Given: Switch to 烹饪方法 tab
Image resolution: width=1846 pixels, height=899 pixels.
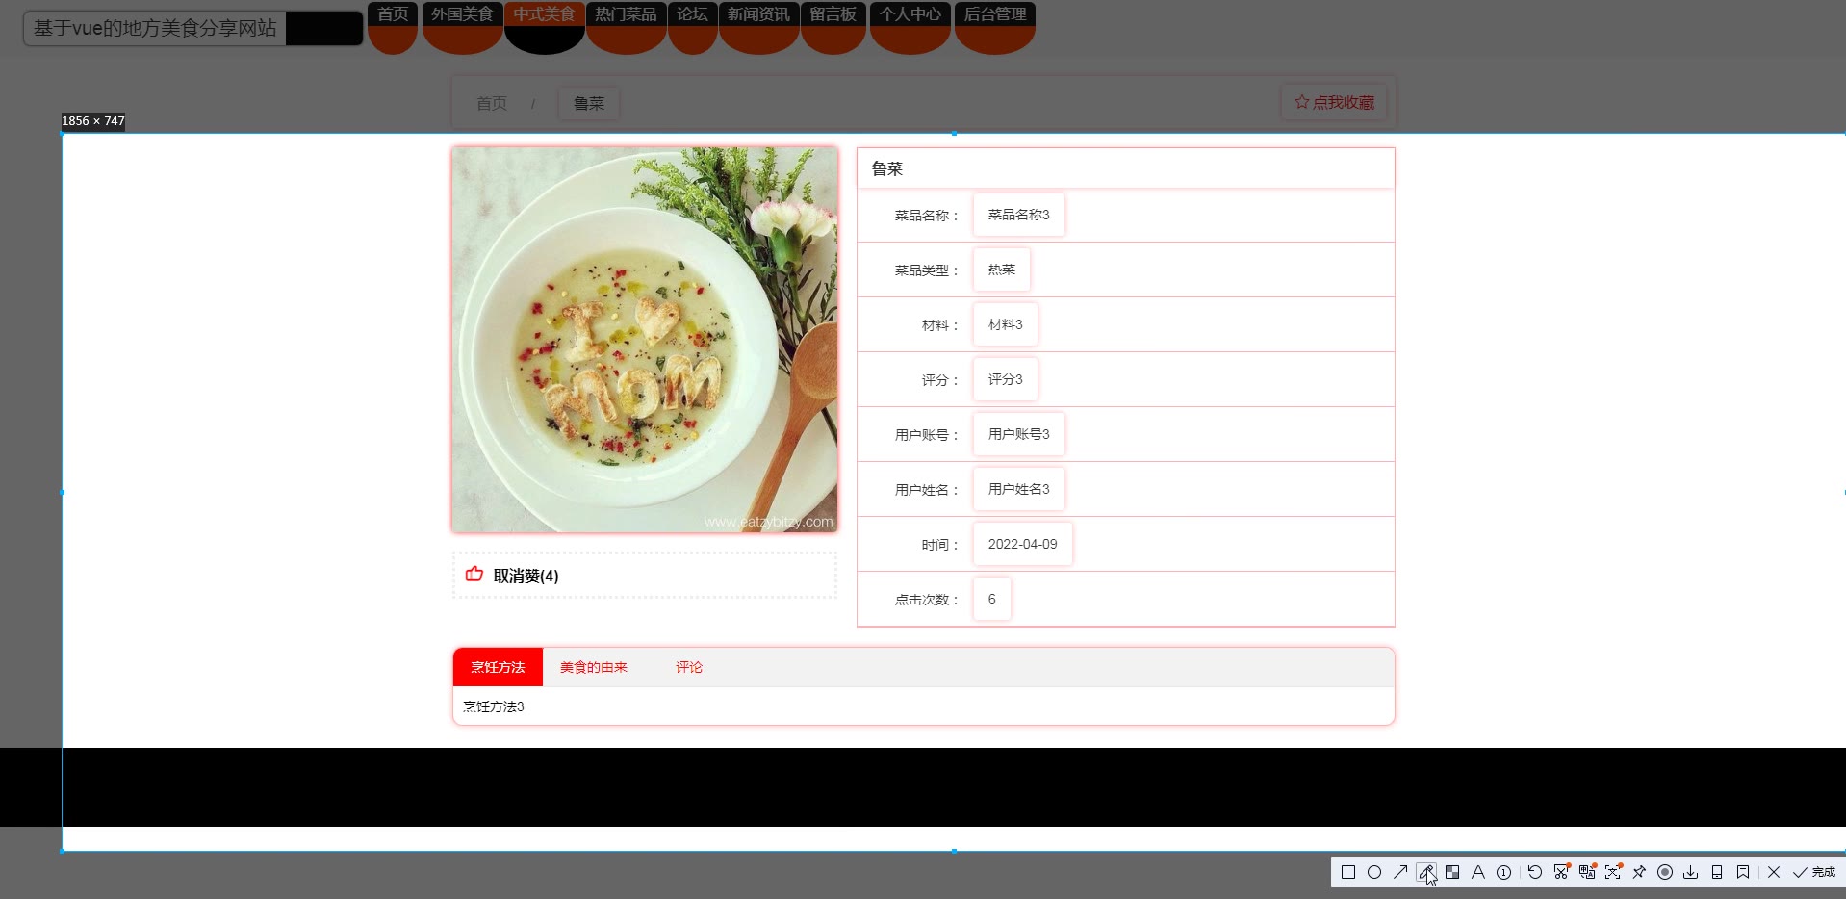Looking at the screenshot, I should pos(498,667).
